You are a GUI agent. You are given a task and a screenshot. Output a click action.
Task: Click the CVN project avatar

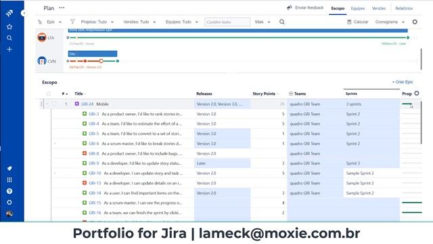[42, 60]
